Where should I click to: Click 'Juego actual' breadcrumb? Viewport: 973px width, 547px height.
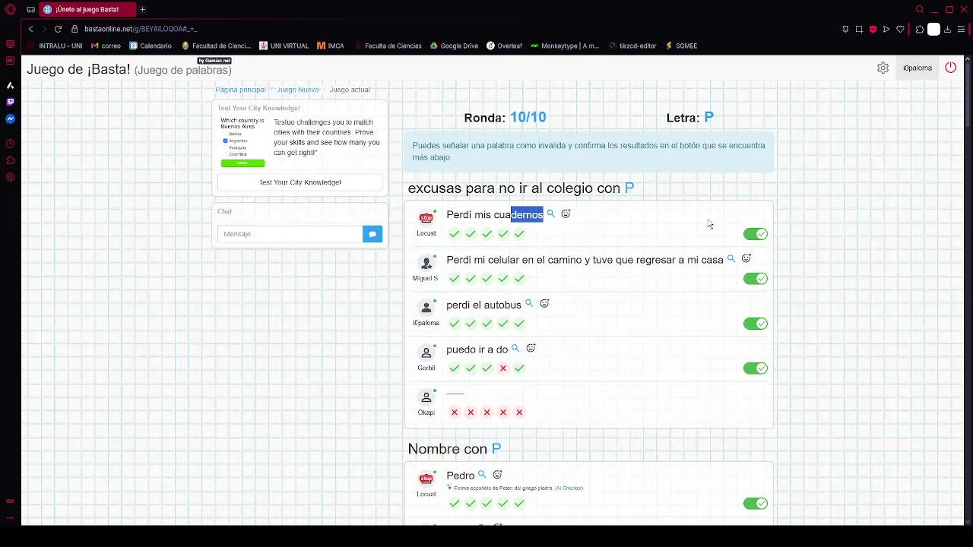click(x=350, y=90)
